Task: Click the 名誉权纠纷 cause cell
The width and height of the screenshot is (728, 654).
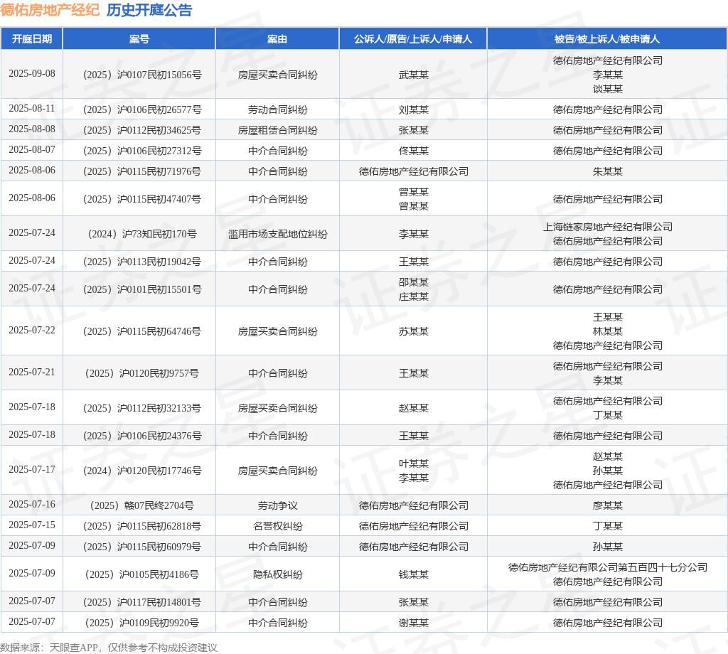Action: [x=278, y=526]
